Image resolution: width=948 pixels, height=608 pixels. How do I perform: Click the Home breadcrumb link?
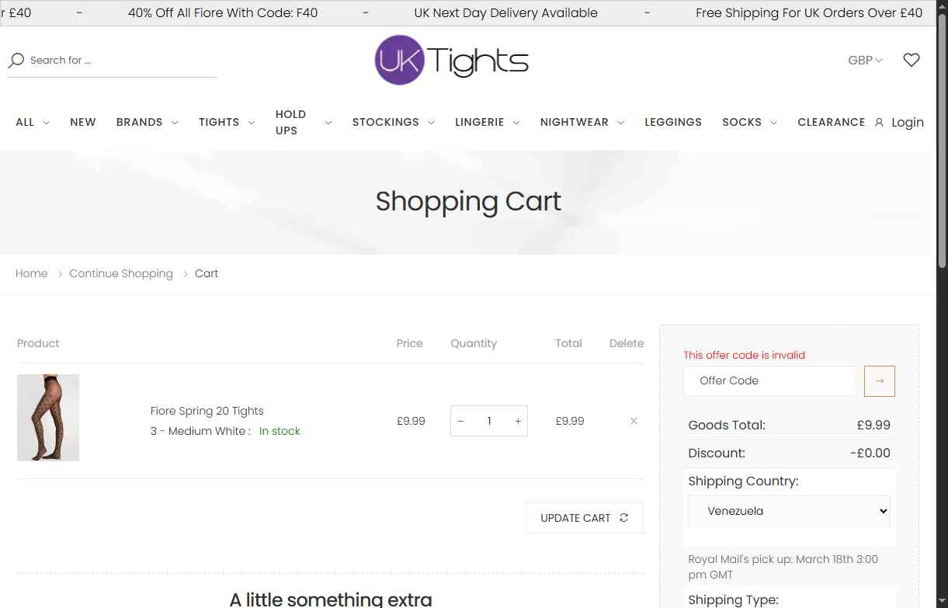(32, 273)
